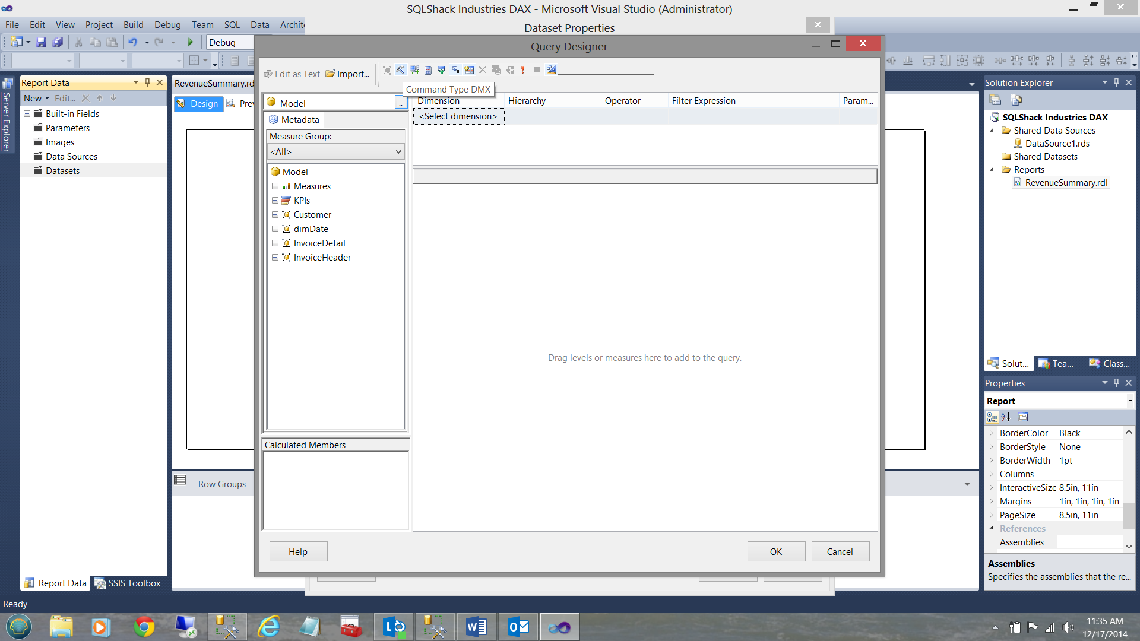This screenshot has width=1140, height=641.
Task: Toggle Auto Execute icon in Query Designer toolbar
Action: click(455, 70)
